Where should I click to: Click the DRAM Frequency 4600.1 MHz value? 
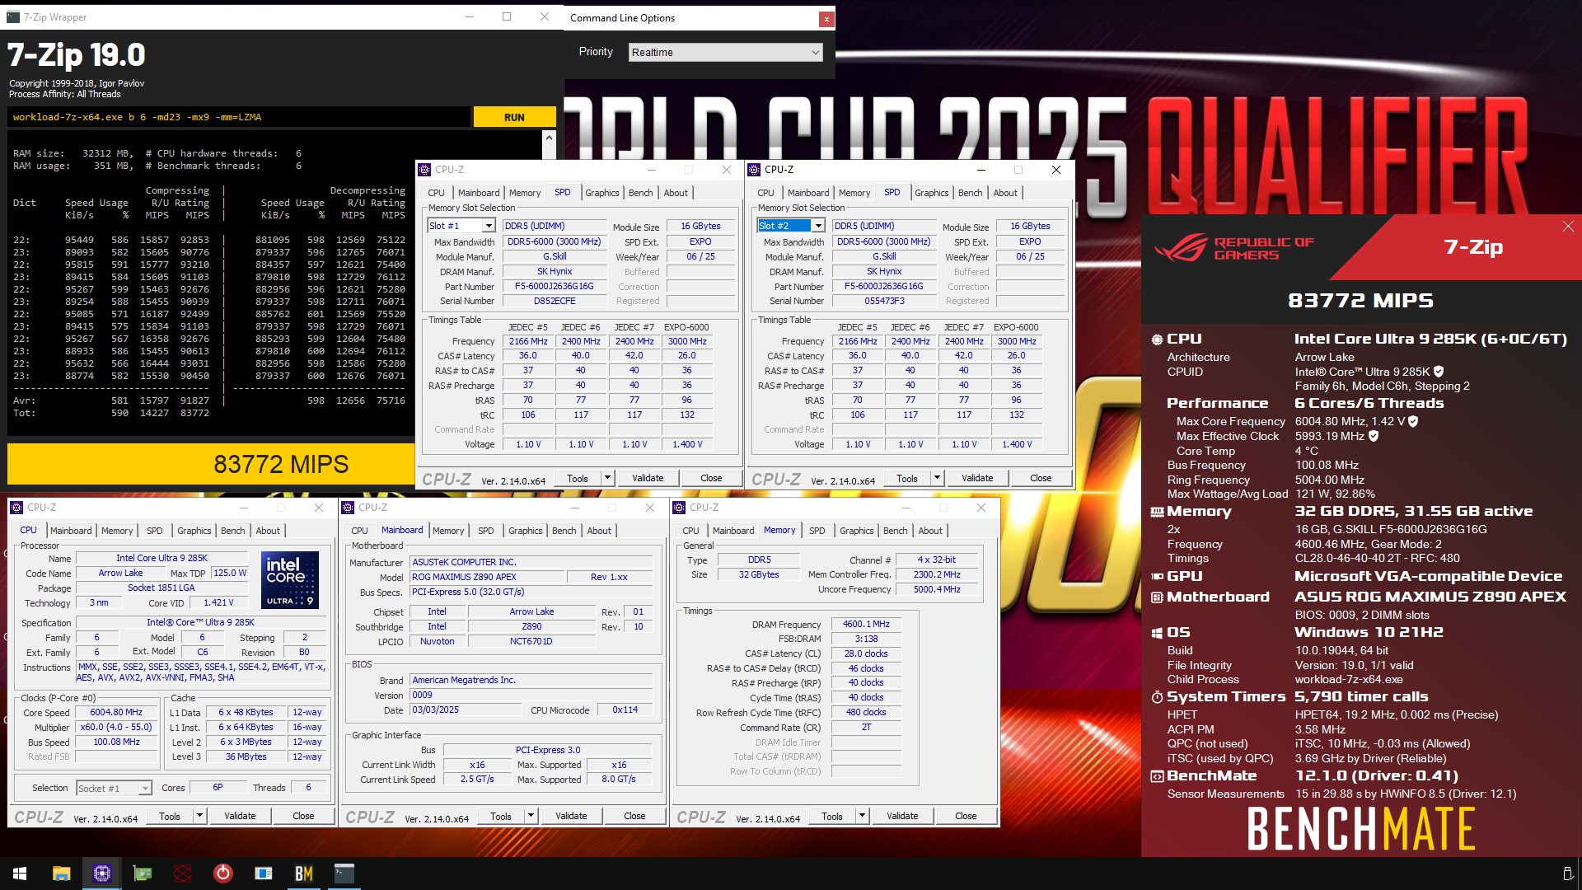[866, 625]
